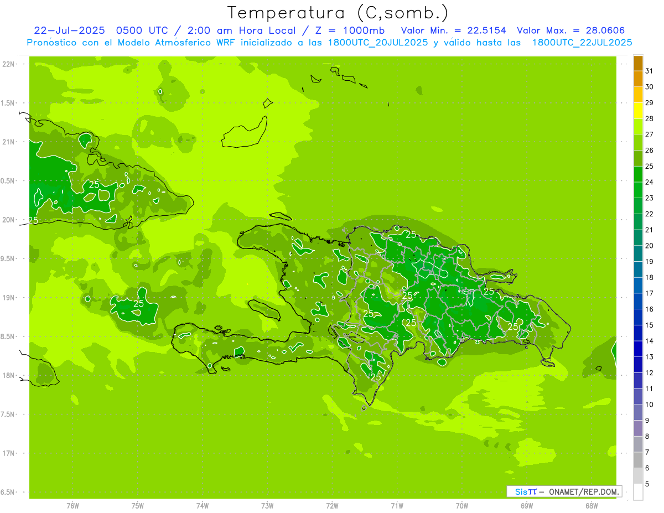Click the color bar label 12

point(649,372)
